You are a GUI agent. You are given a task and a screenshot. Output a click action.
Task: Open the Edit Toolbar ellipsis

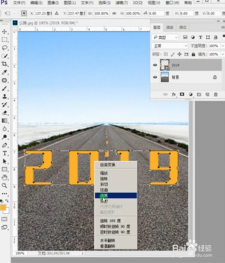click(x=5, y=194)
